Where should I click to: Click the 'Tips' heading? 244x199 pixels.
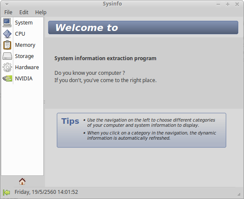coord(70,121)
